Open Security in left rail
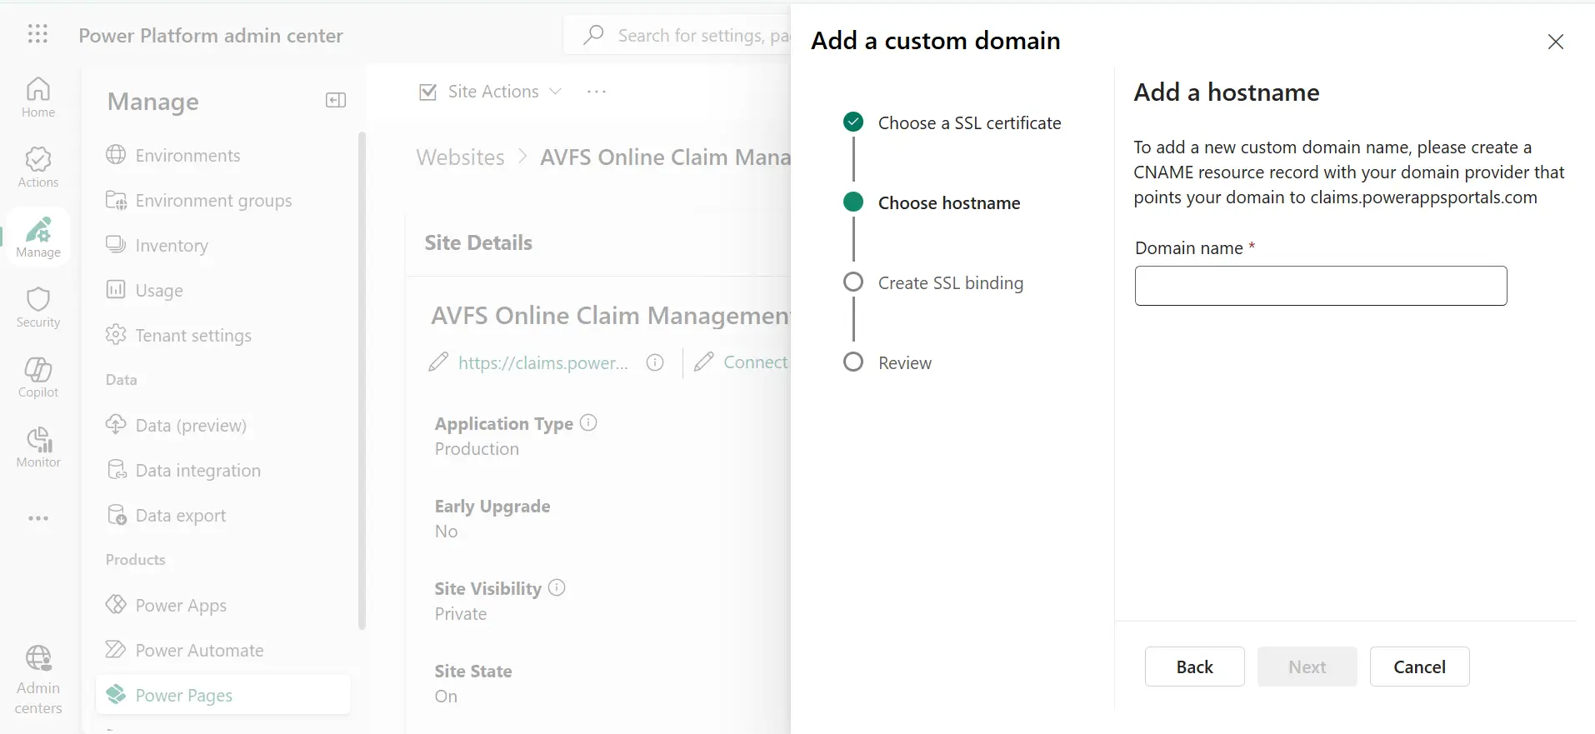1595x734 pixels. (x=38, y=307)
